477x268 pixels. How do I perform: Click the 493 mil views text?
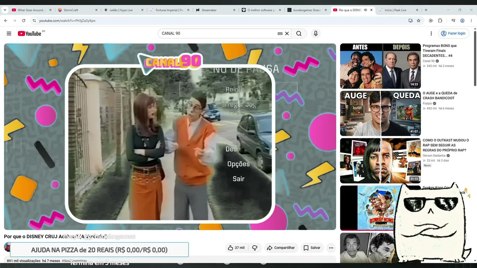pos(432,108)
